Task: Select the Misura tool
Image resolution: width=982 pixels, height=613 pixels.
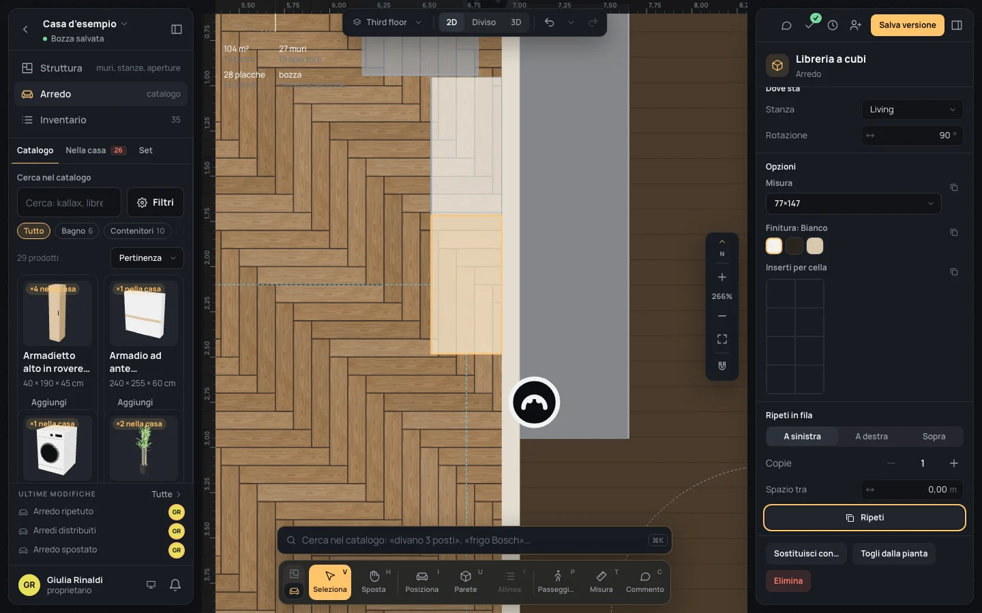Action: pos(601,582)
